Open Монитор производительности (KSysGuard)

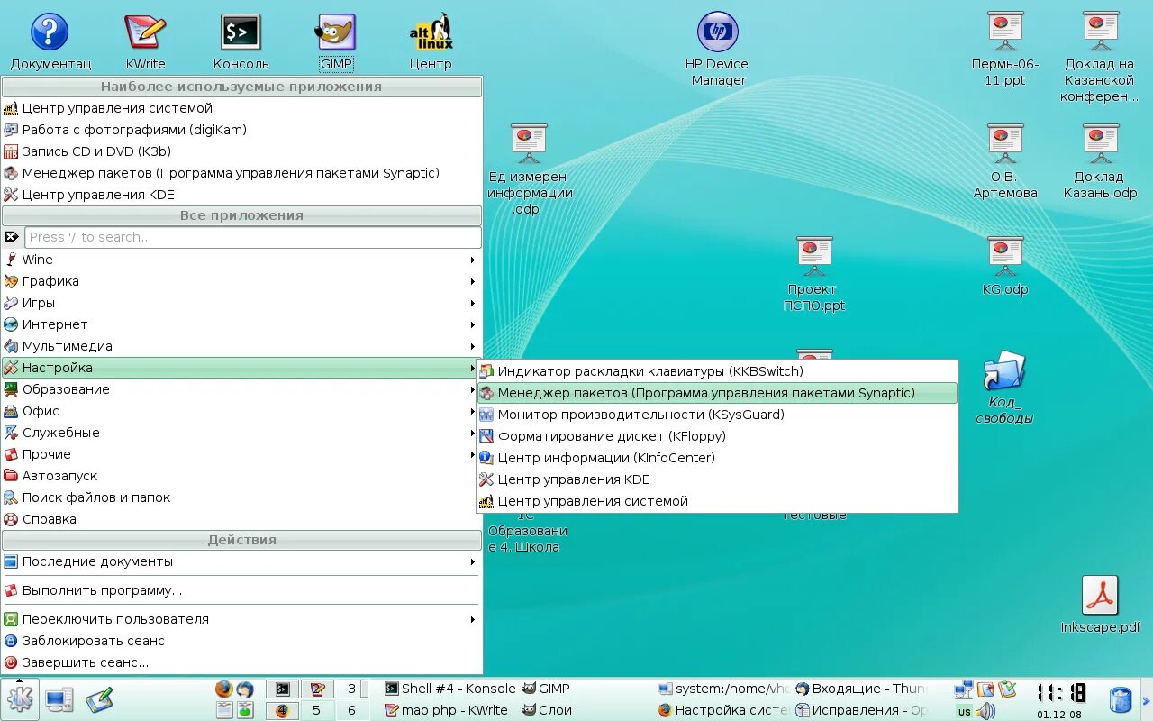pos(717,415)
